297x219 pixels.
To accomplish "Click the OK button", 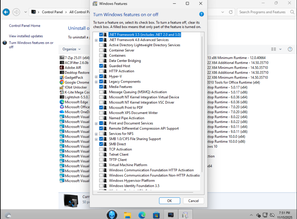I will (170, 201).
